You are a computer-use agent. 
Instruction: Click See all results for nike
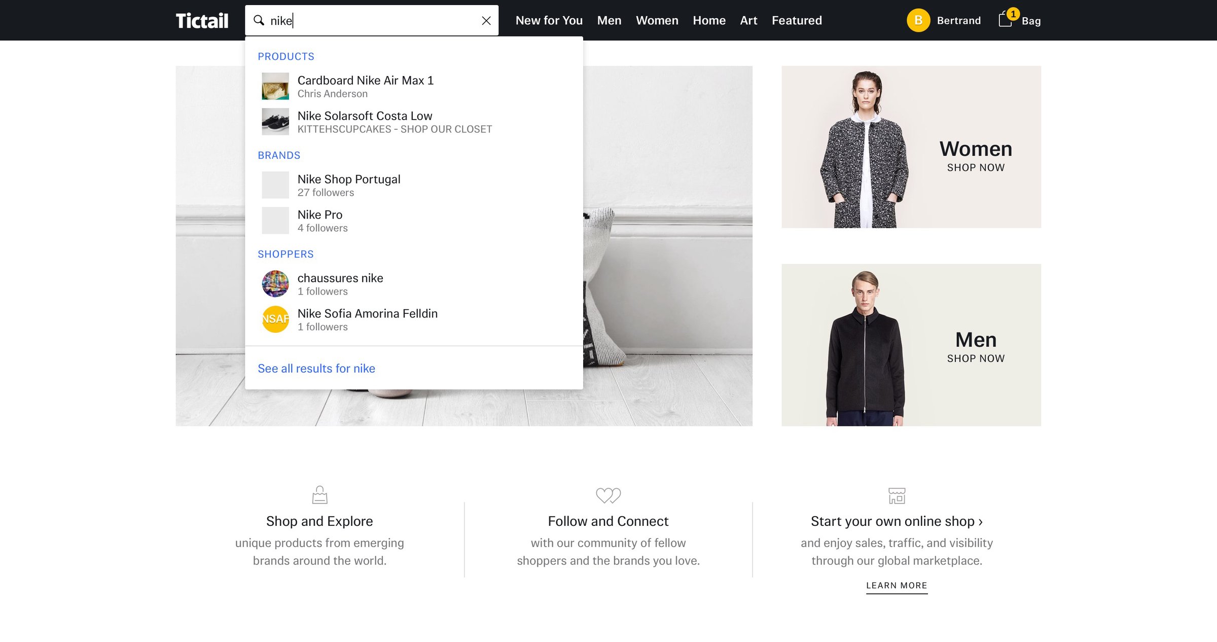tap(316, 369)
